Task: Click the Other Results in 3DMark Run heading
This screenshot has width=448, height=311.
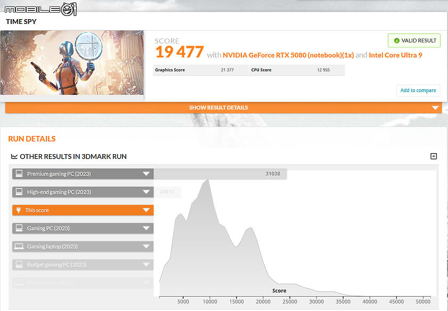Action: pos(73,156)
